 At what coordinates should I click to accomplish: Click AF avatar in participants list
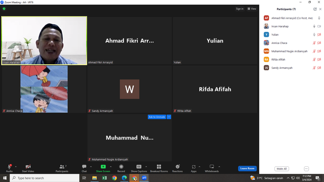pos(266,18)
